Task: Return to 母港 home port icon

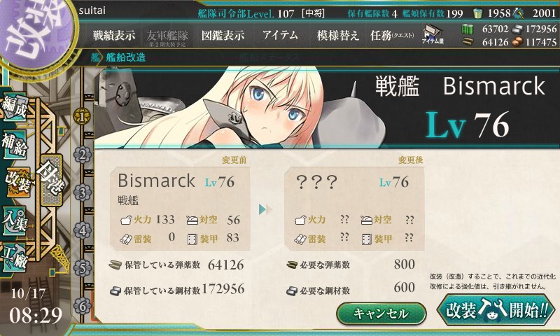Action: tap(51, 181)
